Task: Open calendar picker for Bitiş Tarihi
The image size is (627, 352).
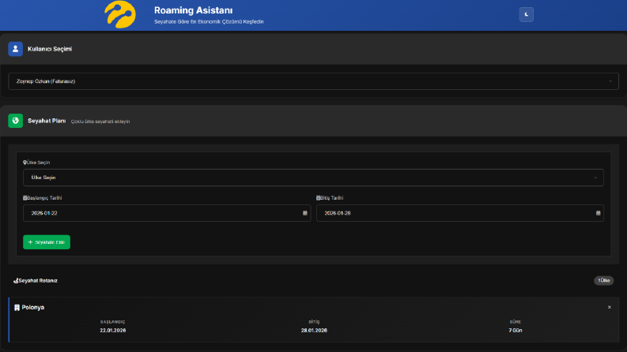Action: (x=599, y=213)
